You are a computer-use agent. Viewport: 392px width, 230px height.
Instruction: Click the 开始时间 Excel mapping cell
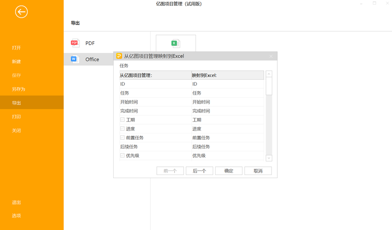(228, 102)
